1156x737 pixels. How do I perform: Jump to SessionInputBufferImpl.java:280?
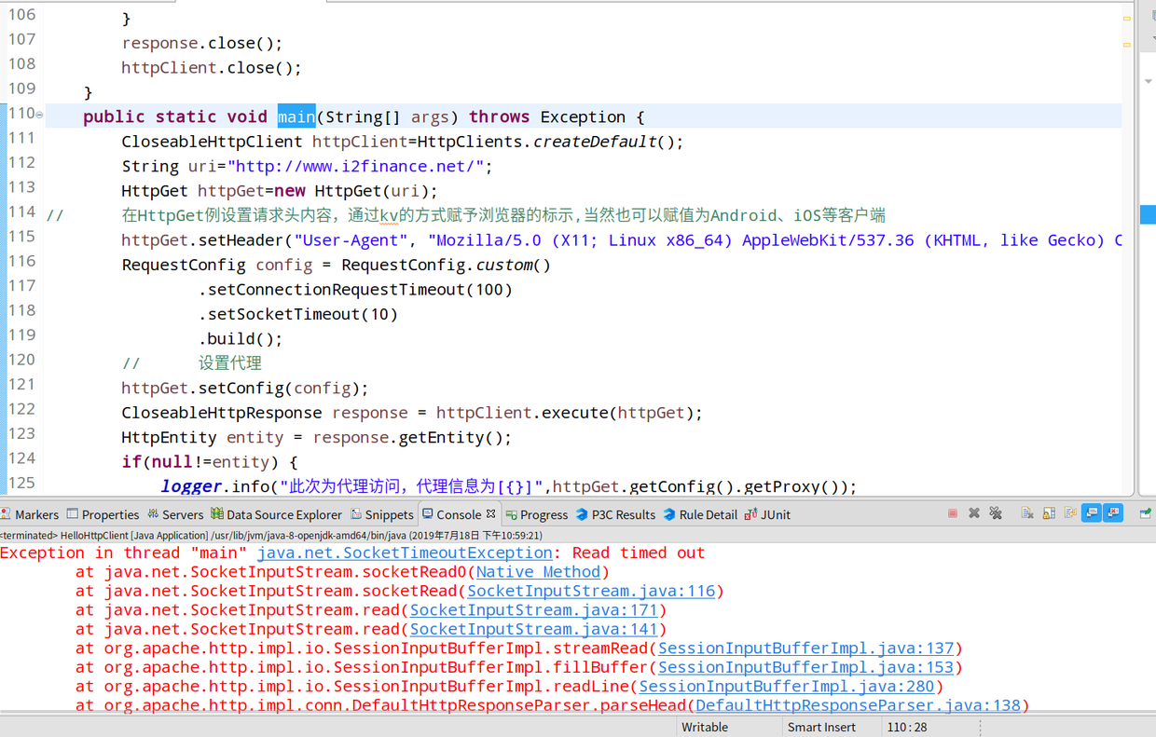(x=787, y=687)
